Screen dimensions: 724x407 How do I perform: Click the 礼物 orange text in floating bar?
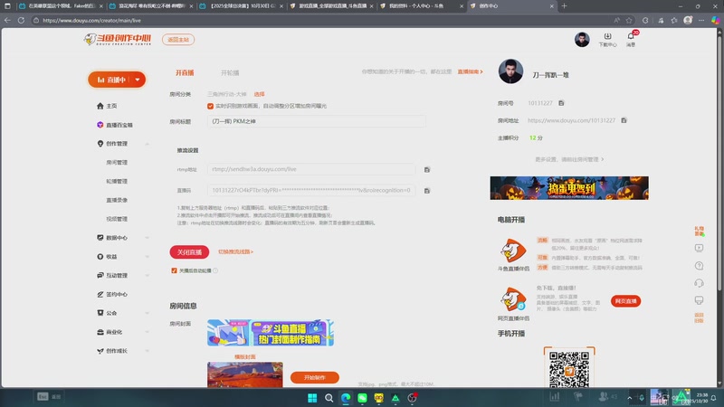click(x=699, y=231)
